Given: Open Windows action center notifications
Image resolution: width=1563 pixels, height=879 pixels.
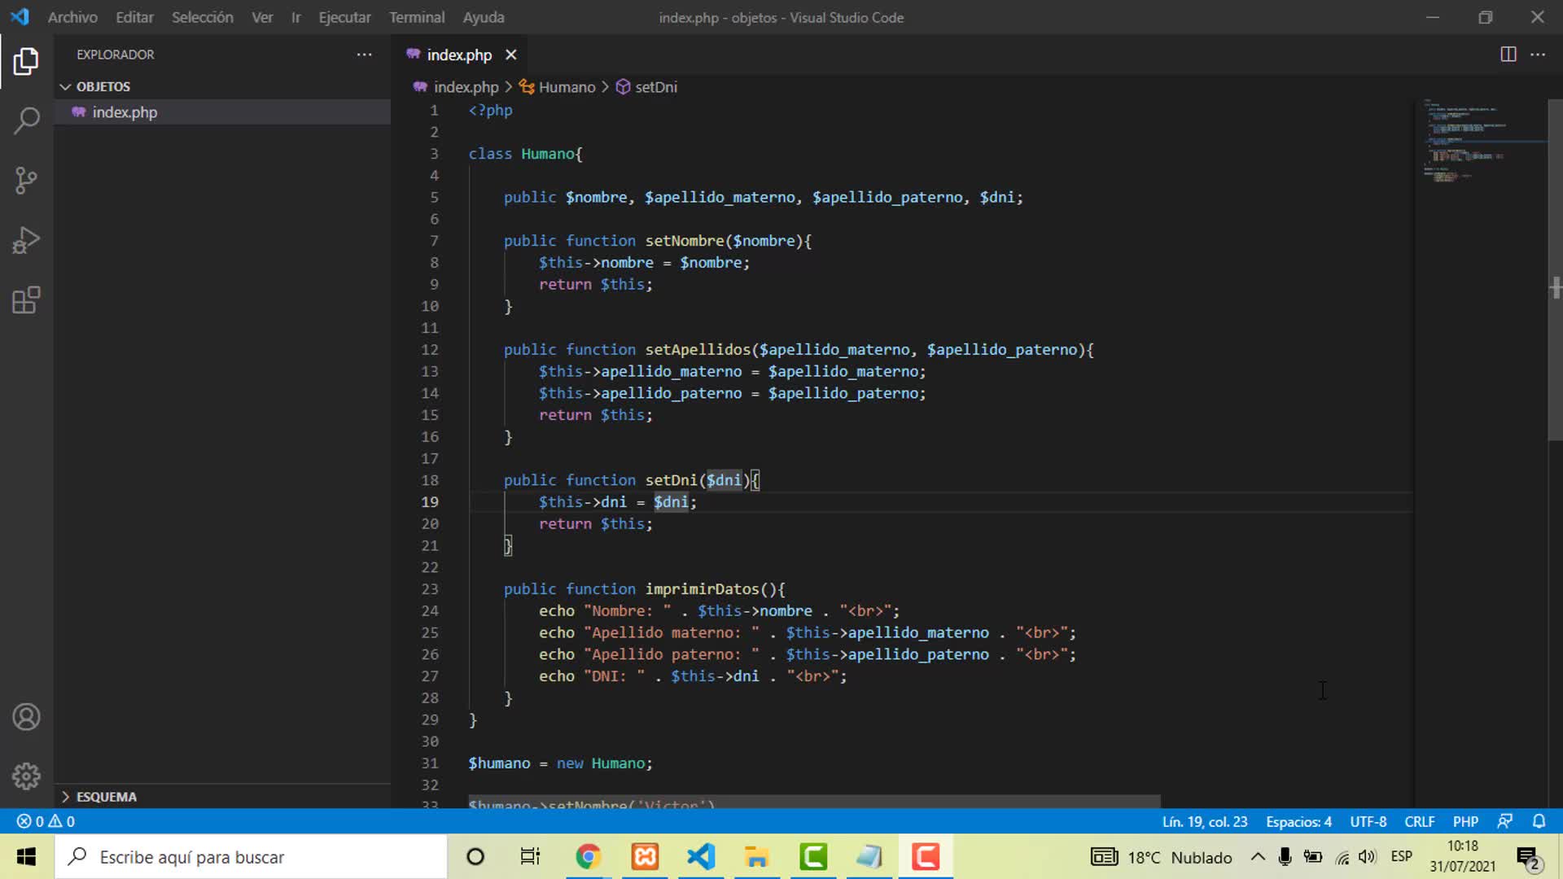Looking at the screenshot, I should [1529, 858].
